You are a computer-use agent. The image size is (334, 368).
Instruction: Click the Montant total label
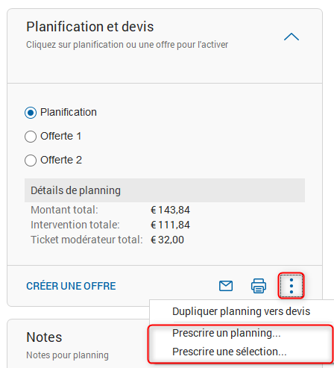pyautogui.click(x=64, y=210)
